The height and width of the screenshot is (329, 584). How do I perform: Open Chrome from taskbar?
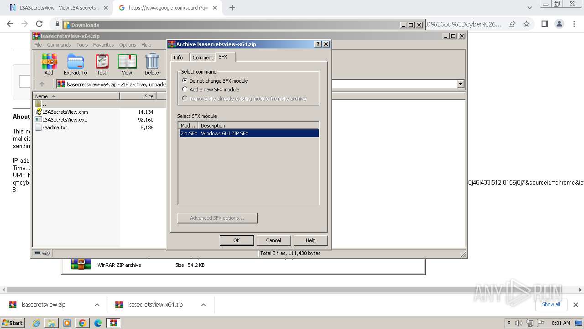click(x=83, y=323)
